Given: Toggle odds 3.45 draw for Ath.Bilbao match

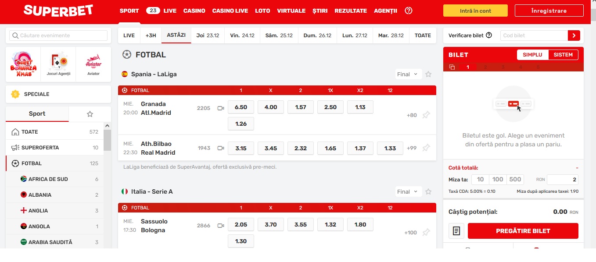Looking at the screenshot, I should (x=271, y=149).
